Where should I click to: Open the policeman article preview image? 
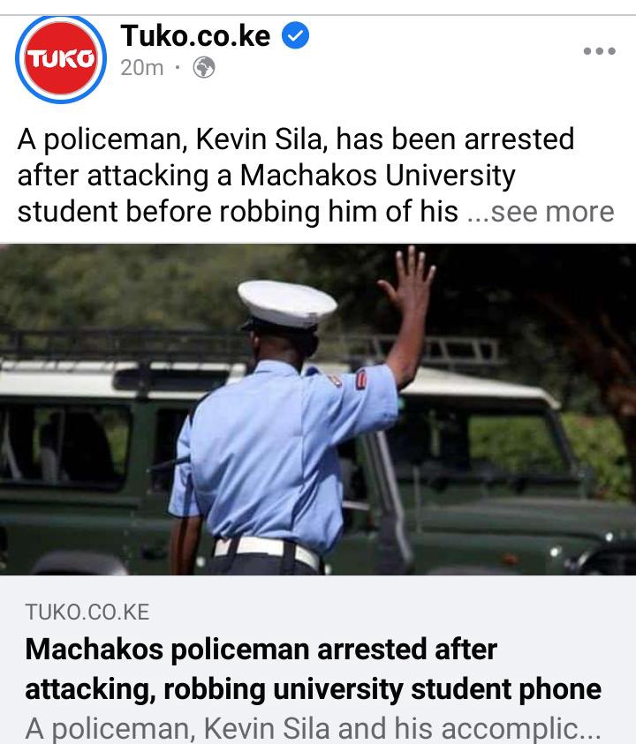tap(318, 410)
